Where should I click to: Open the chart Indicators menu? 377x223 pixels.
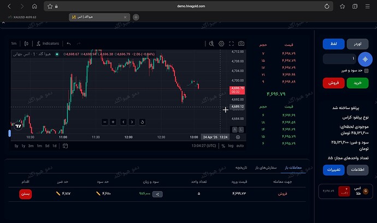48,44
